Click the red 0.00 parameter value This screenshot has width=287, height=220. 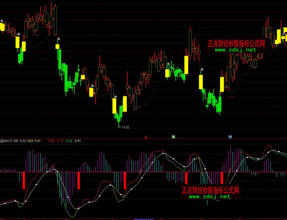coord(52,141)
